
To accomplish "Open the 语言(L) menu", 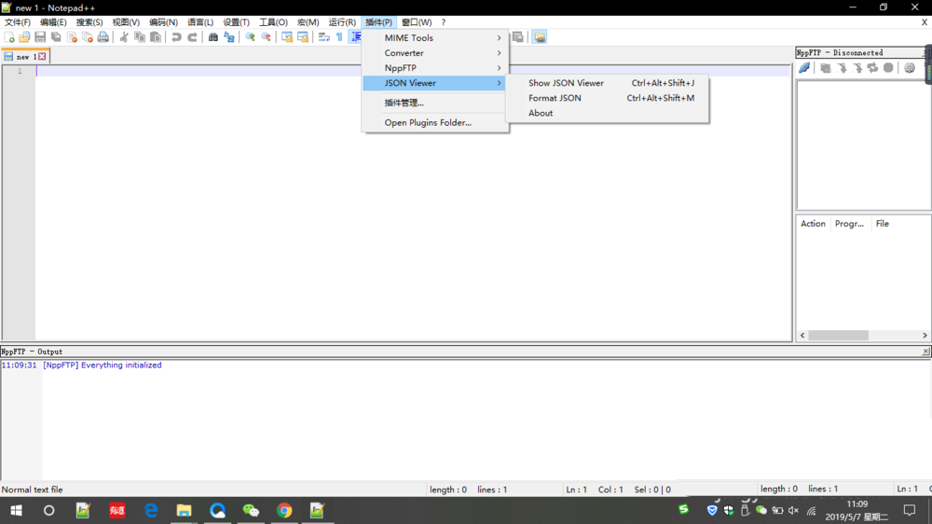I will (x=200, y=22).
